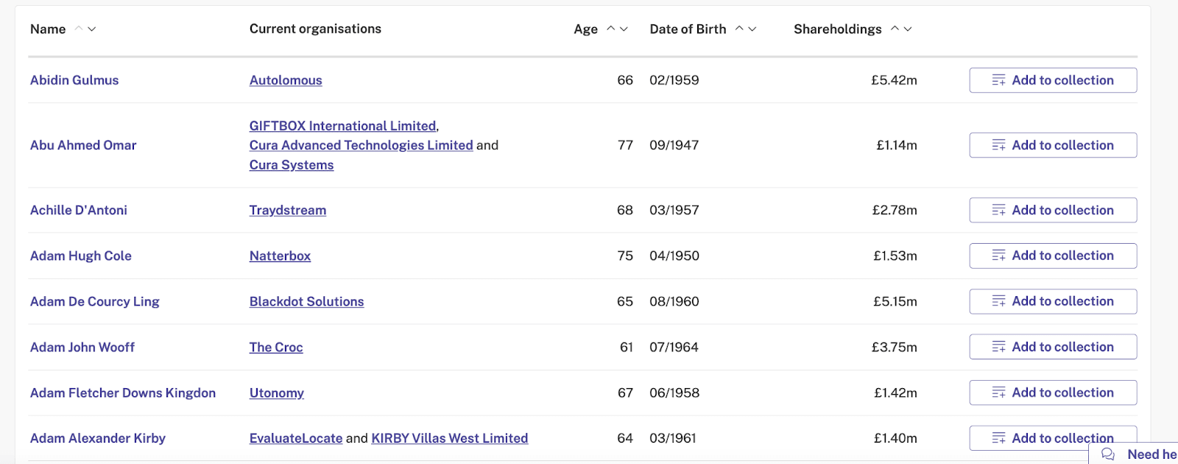Open the Traydstream organisation link
Image resolution: width=1178 pixels, height=464 pixels.
pyautogui.click(x=288, y=210)
